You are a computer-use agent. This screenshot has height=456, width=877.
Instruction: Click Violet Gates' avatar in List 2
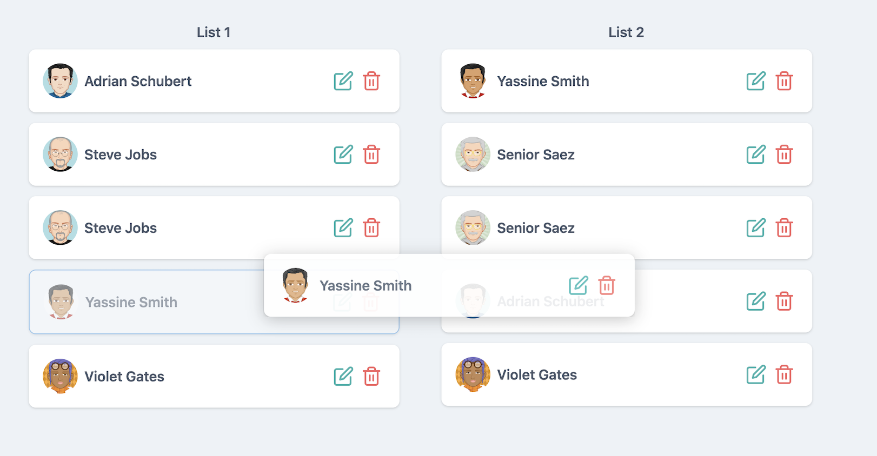click(x=473, y=374)
